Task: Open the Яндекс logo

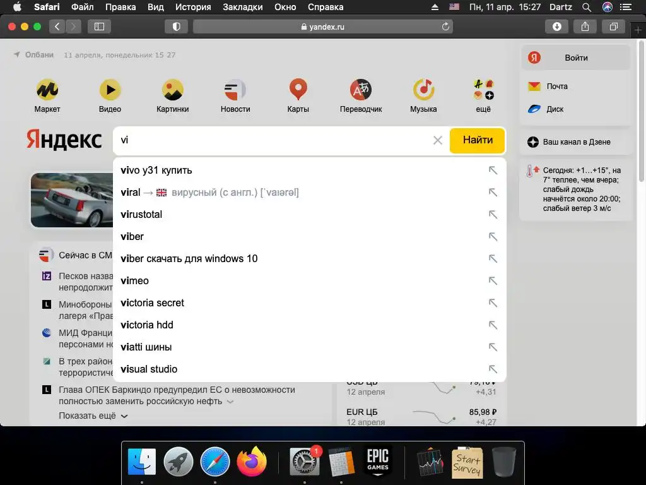Action: (64, 140)
